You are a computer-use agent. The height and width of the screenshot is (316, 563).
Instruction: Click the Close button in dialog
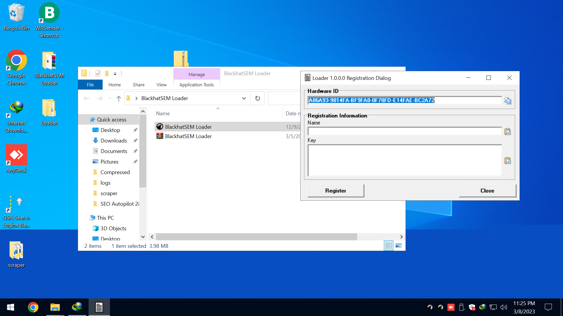487,191
